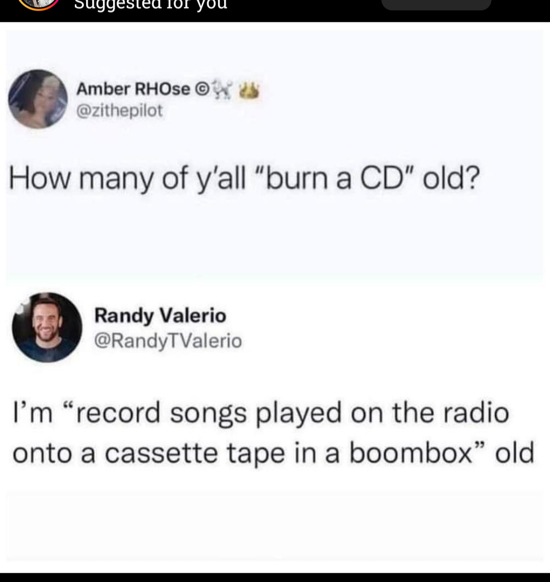
Task: Tap the "Suggested for you" label
Action: click(x=150, y=5)
